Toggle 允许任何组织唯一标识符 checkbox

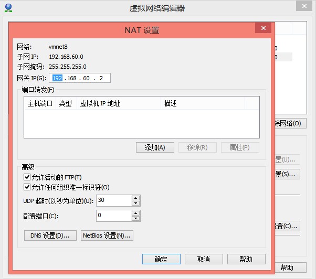(x=27, y=187)
